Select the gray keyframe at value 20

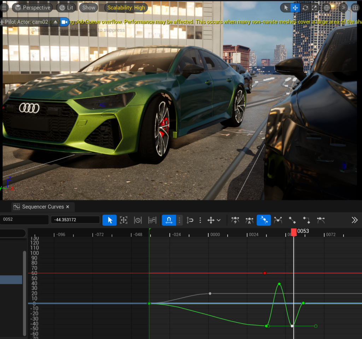click(x=210, y=293)
